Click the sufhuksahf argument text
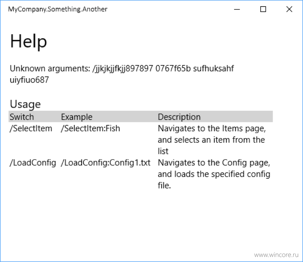303x262 pixels. [214, 68]
